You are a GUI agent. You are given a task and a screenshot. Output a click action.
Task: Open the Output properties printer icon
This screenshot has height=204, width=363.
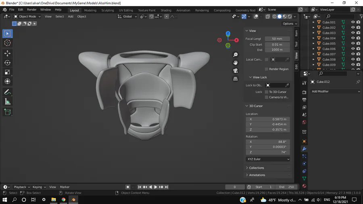coord(304,100)
